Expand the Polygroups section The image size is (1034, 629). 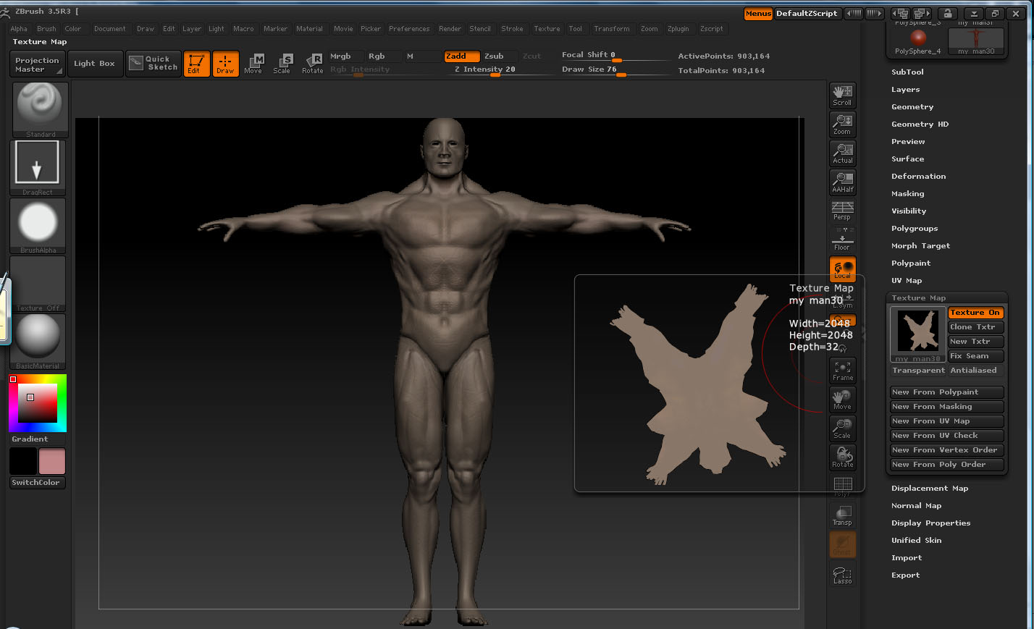tap(914, 229)
